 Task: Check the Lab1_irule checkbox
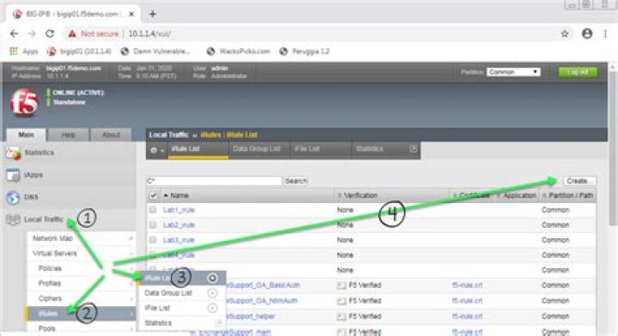pos(153,210)
